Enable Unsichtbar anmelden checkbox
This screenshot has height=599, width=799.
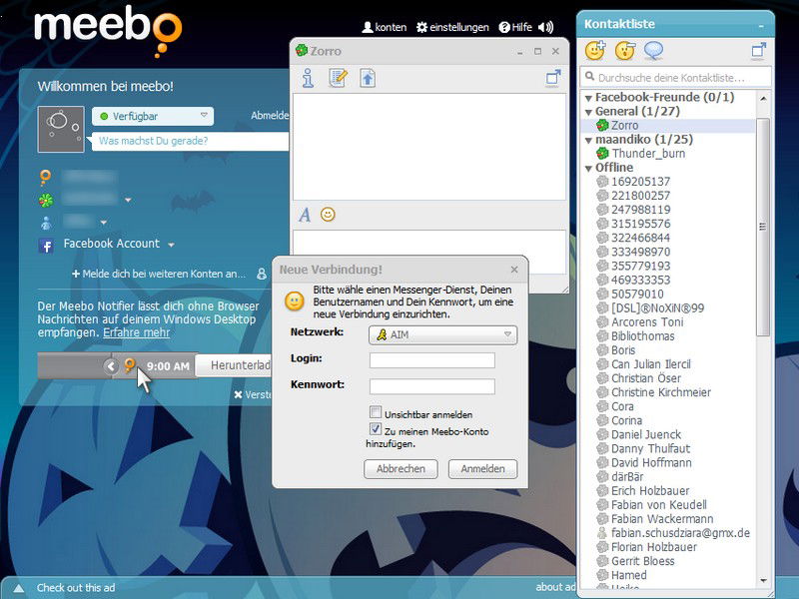click(x=376, y=412)
